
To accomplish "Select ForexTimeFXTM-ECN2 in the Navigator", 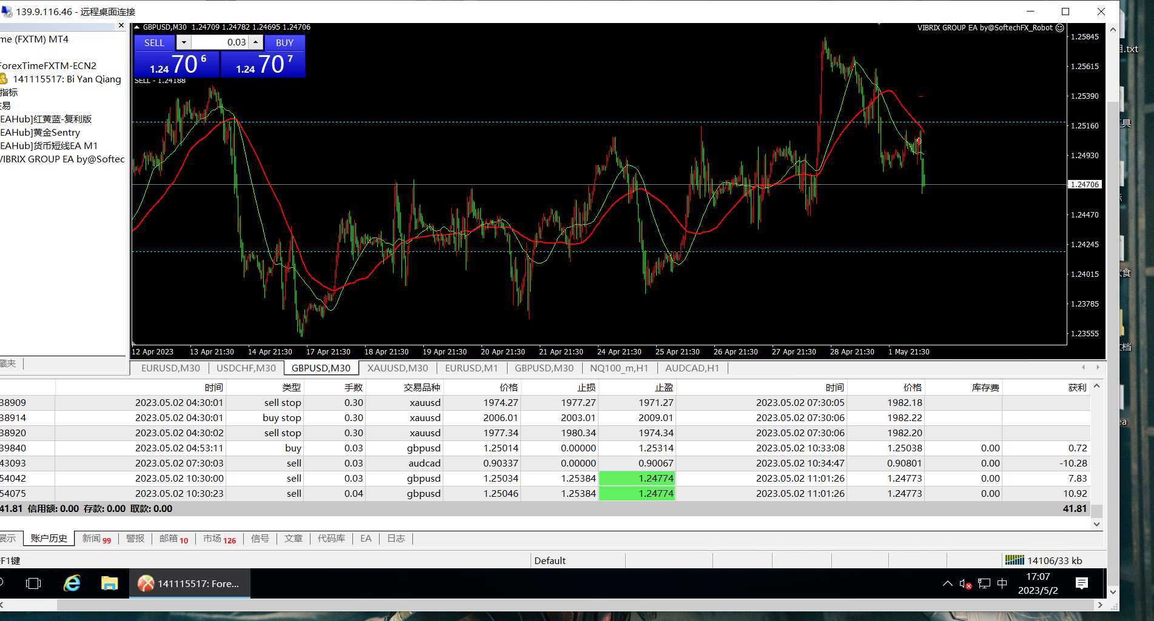I will 48,66.
